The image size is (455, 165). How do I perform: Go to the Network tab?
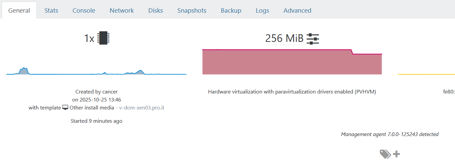coord(122,11)
